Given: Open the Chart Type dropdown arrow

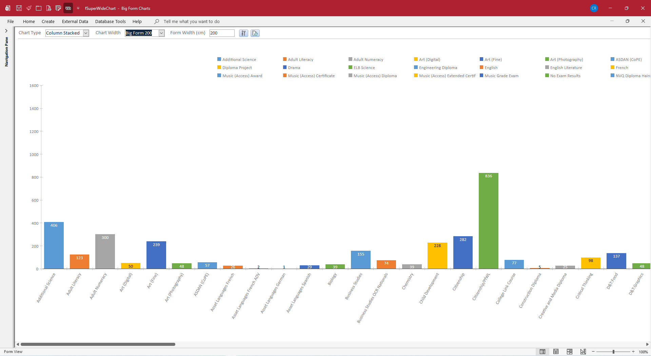Looking at the screenshot, I should coord(86,33).
